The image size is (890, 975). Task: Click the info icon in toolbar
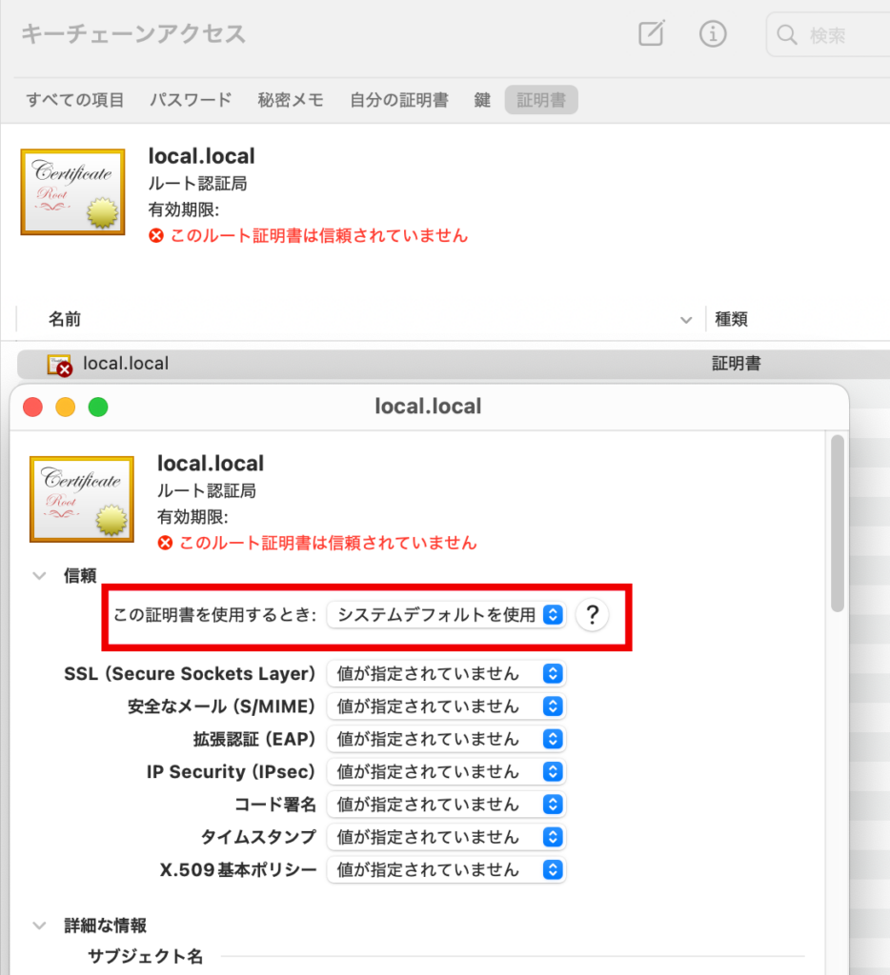click(713, 34)
